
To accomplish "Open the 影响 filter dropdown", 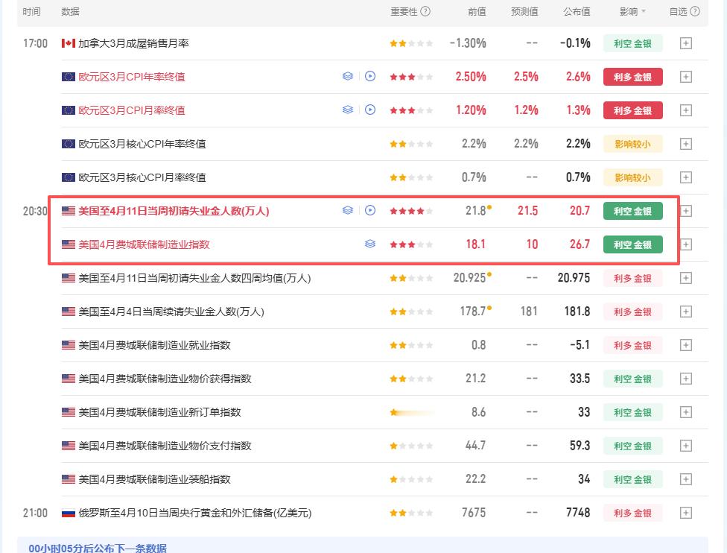I will click(x=633, y=12).
